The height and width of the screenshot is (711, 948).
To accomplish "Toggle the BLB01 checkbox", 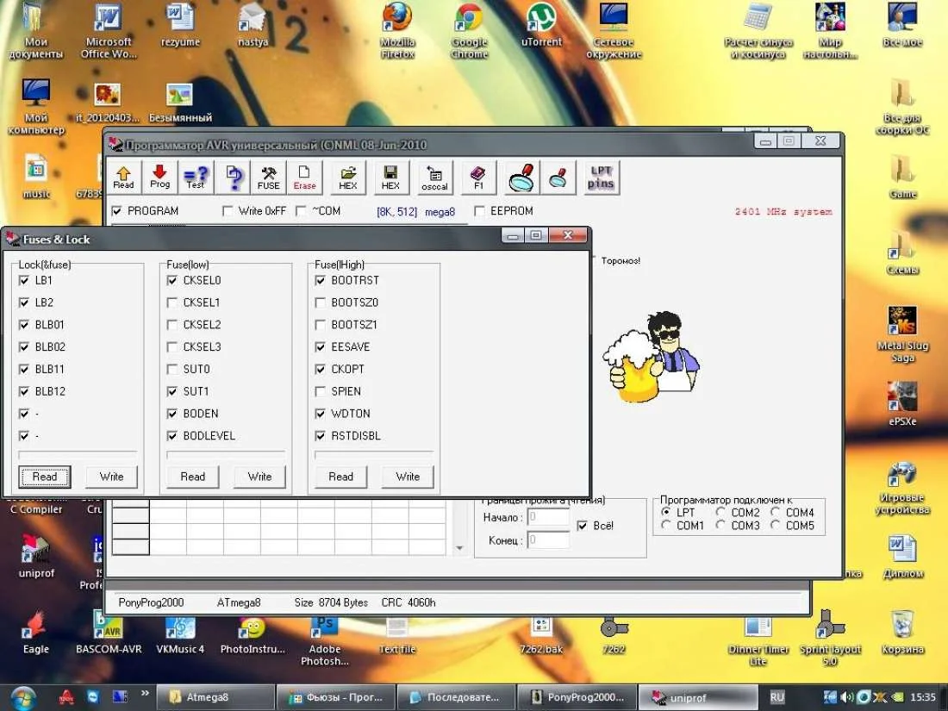I will click(24, 325).
